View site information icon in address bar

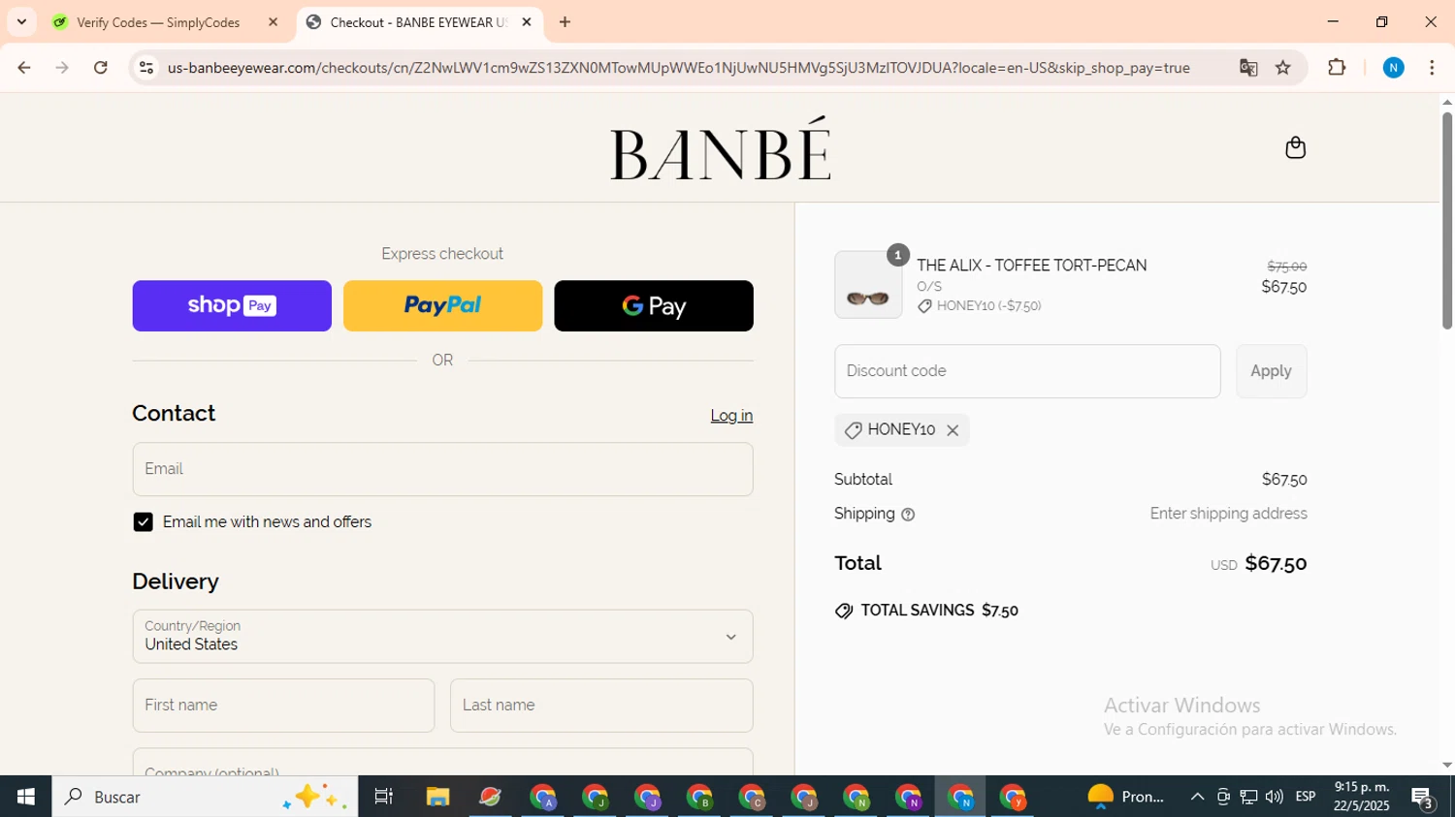pyautogui.click(x=146, y=68)
